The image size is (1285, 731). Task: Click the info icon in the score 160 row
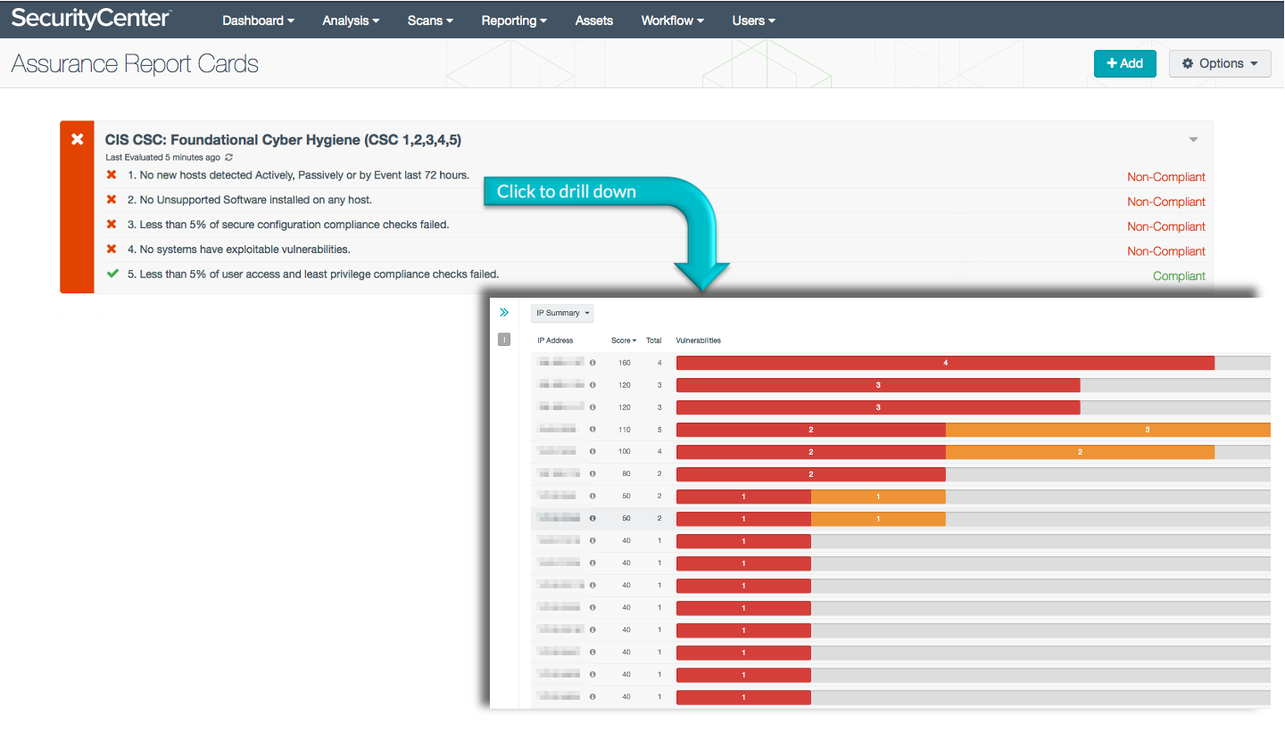(x=593, y=363)
